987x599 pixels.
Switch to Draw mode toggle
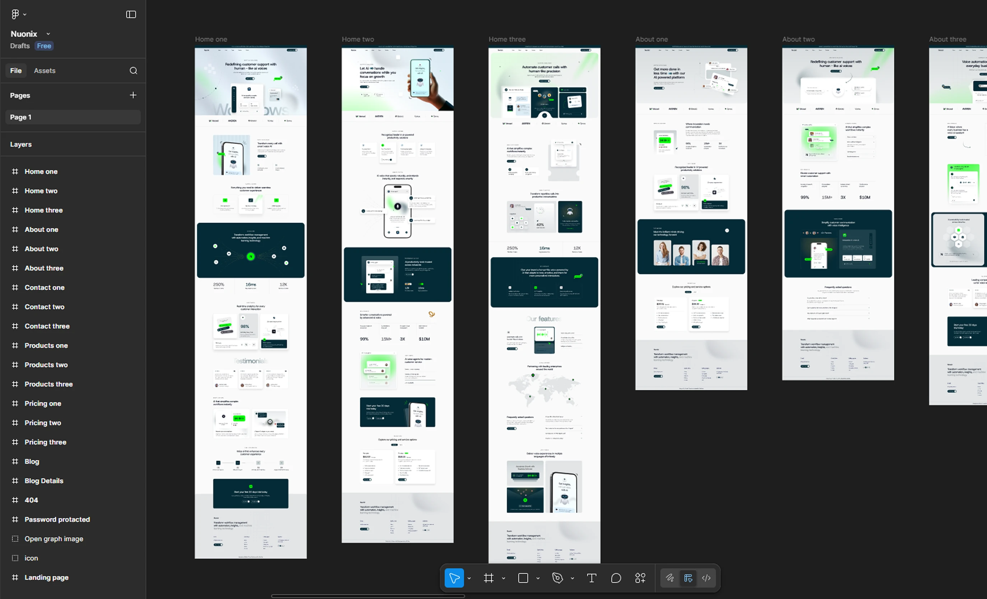click(669, 578)
